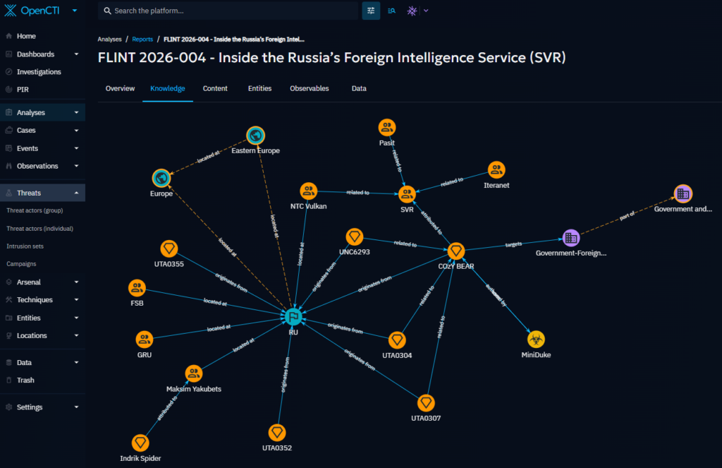Viewport: 722px width, 468px height.
Task: Open the OpenCTI logo dropdown arrow
Action: (75, 11)
